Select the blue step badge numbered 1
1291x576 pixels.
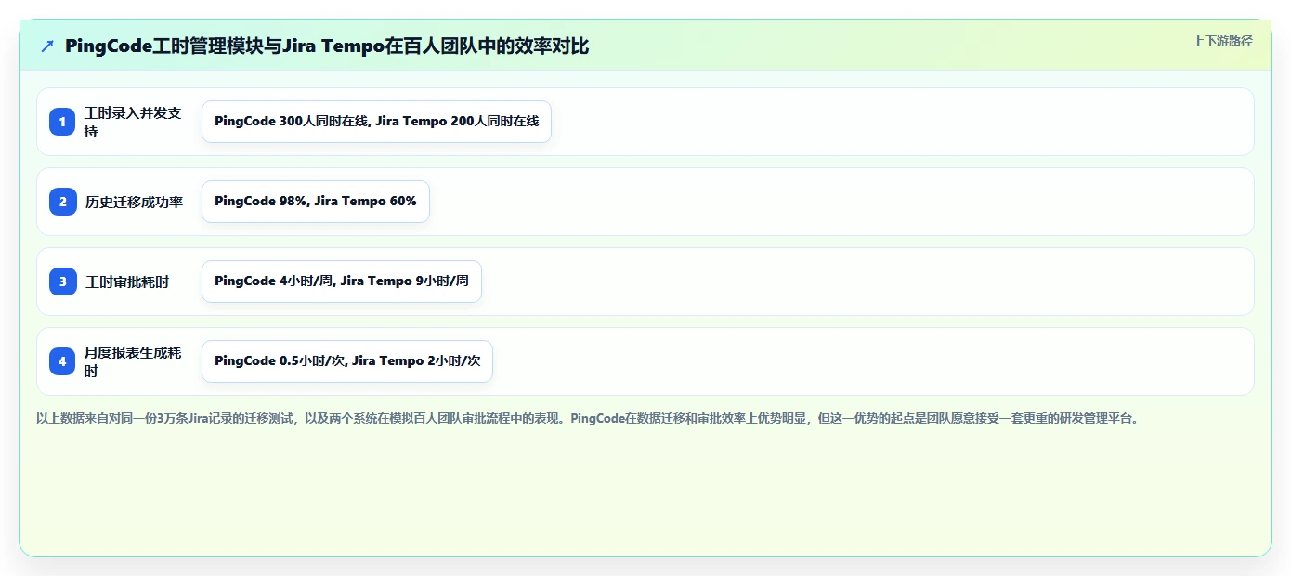click(62, 122)
